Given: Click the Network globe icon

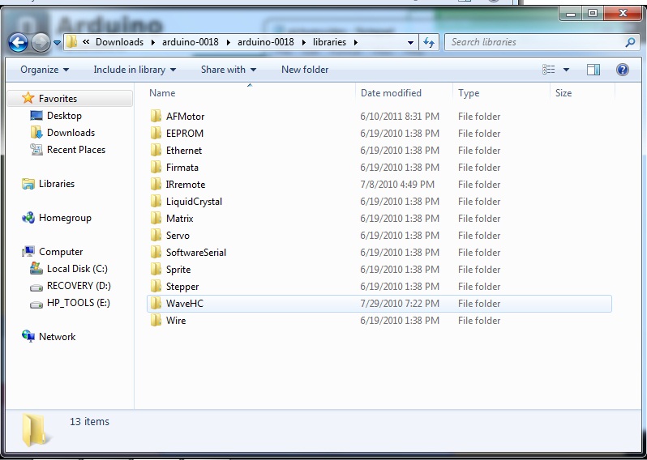Looking at the screenshot, I should point(28,337).
